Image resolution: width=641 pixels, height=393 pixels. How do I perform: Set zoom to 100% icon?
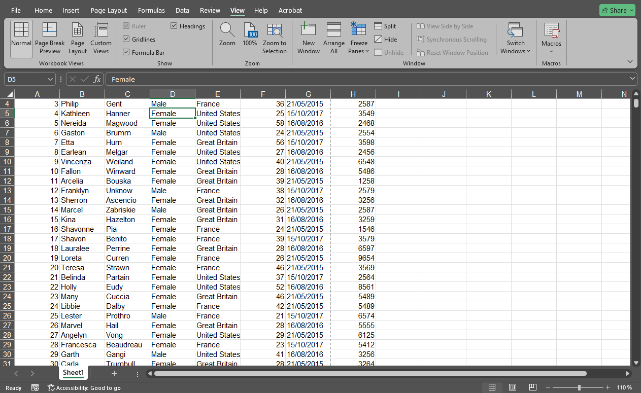pos(250,30)
